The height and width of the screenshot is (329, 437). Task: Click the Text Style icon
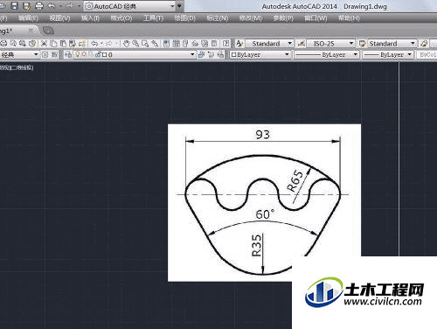239,44
